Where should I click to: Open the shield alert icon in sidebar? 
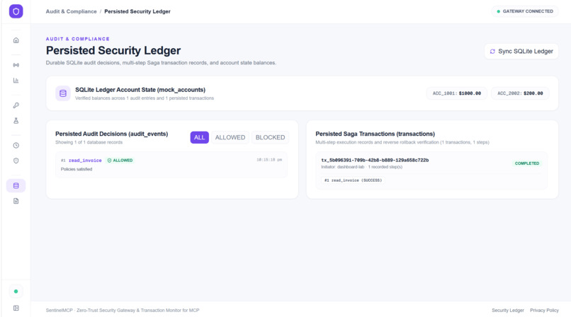click(x=16, y=161)
